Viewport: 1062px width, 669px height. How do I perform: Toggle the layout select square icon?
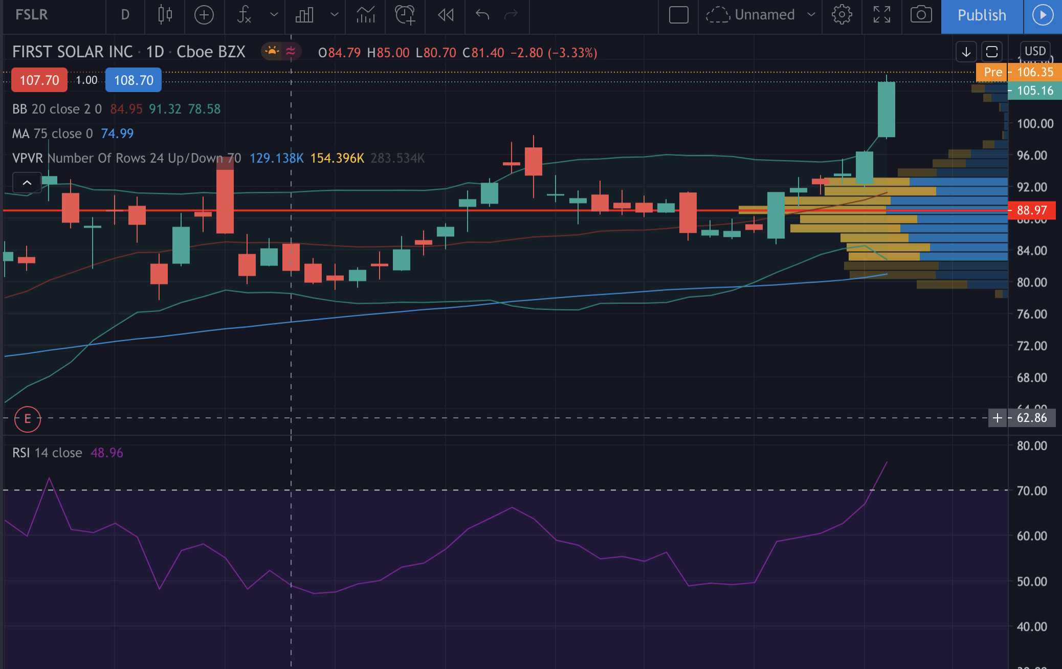678,15
